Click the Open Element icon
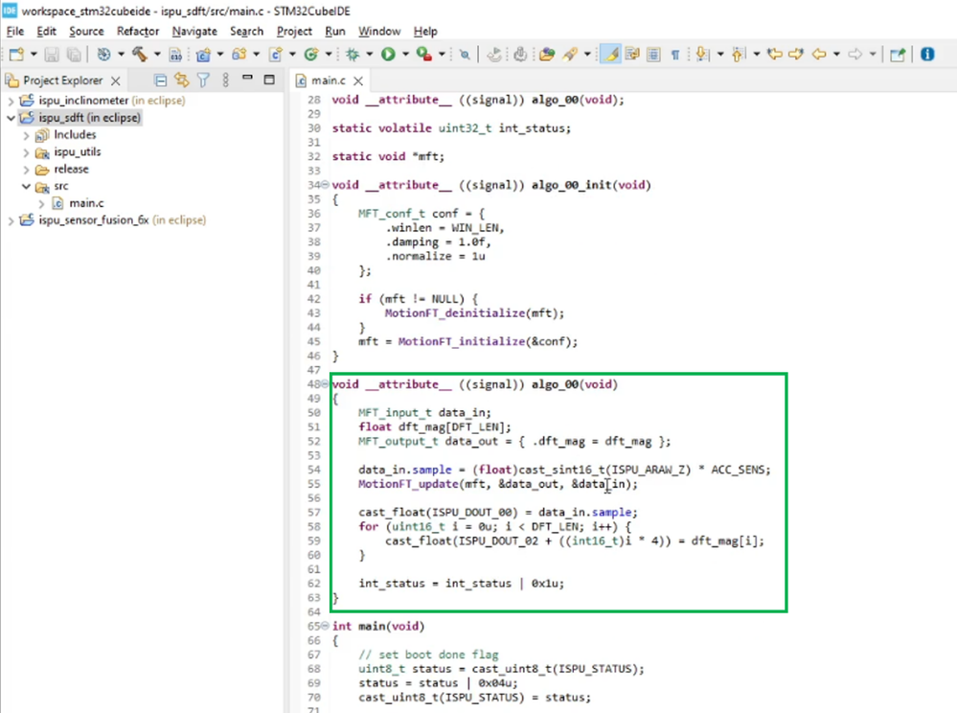957x713 pixels. pyautogui.click(x=547, y=55)
